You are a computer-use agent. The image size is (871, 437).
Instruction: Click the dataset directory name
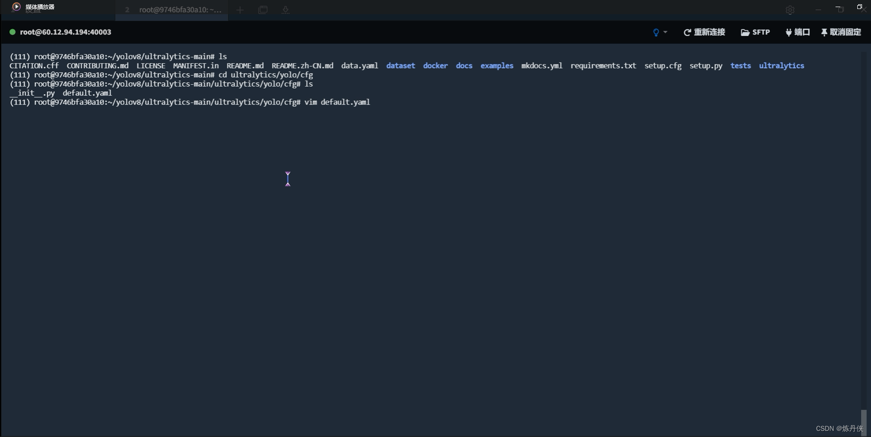[x=401, y=66]
